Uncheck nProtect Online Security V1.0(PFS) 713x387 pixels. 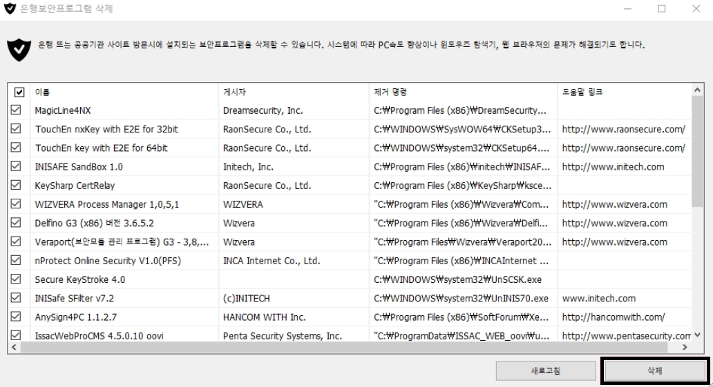(x=16, y=260)
